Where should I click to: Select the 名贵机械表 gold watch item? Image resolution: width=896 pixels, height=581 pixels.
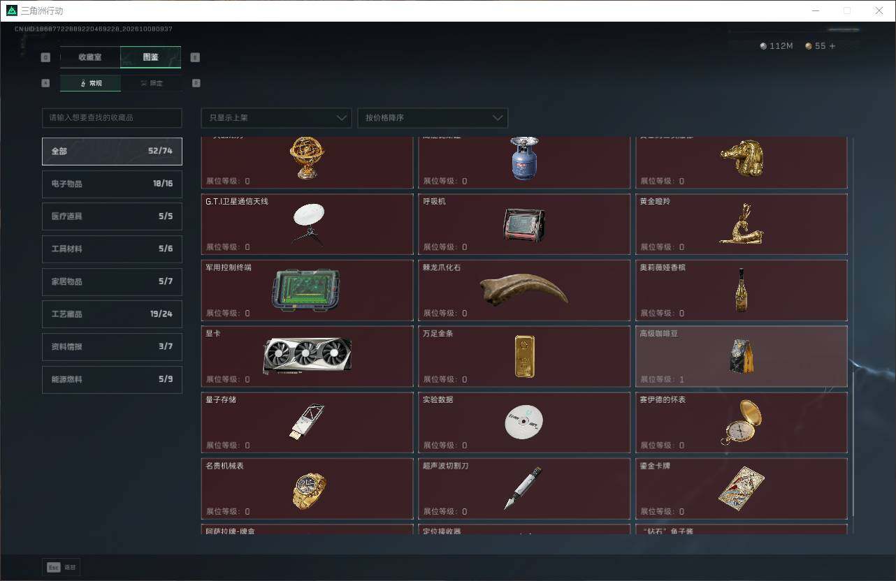click(307, 489)
